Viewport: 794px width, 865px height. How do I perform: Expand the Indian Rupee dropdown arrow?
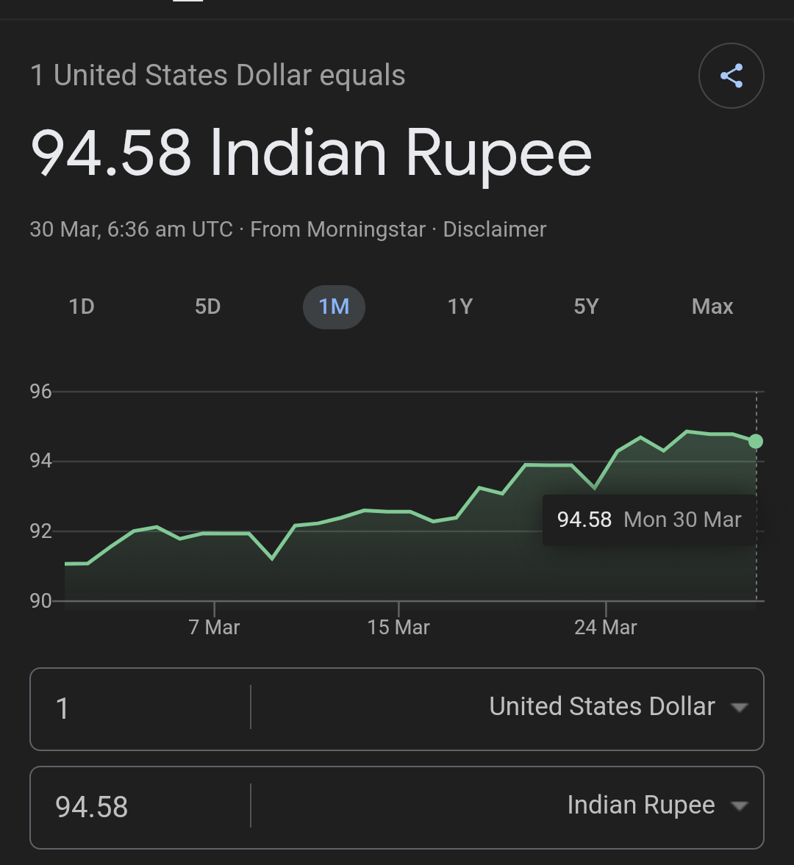pos(739,806)
